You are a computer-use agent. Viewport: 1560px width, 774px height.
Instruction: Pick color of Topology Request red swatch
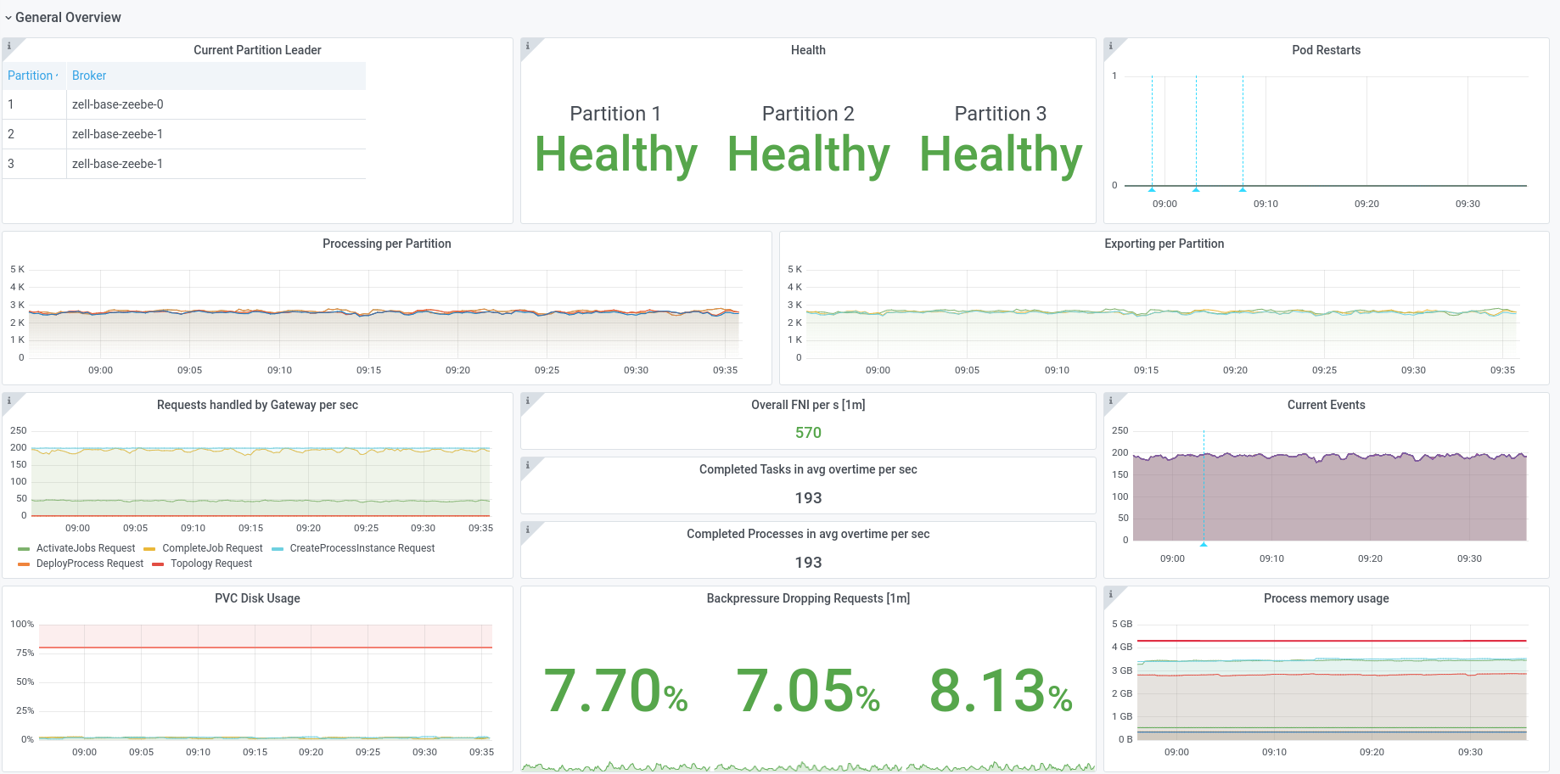pos(158,564)
